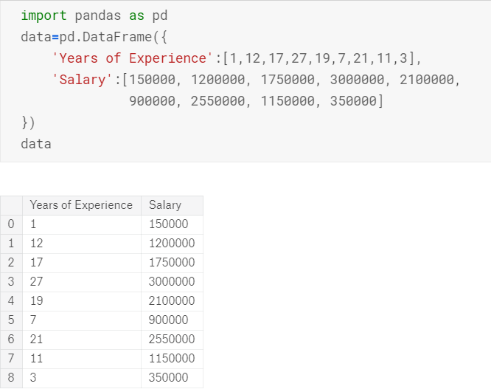
Task: Click row index 5 in the table
Action: 11,320
